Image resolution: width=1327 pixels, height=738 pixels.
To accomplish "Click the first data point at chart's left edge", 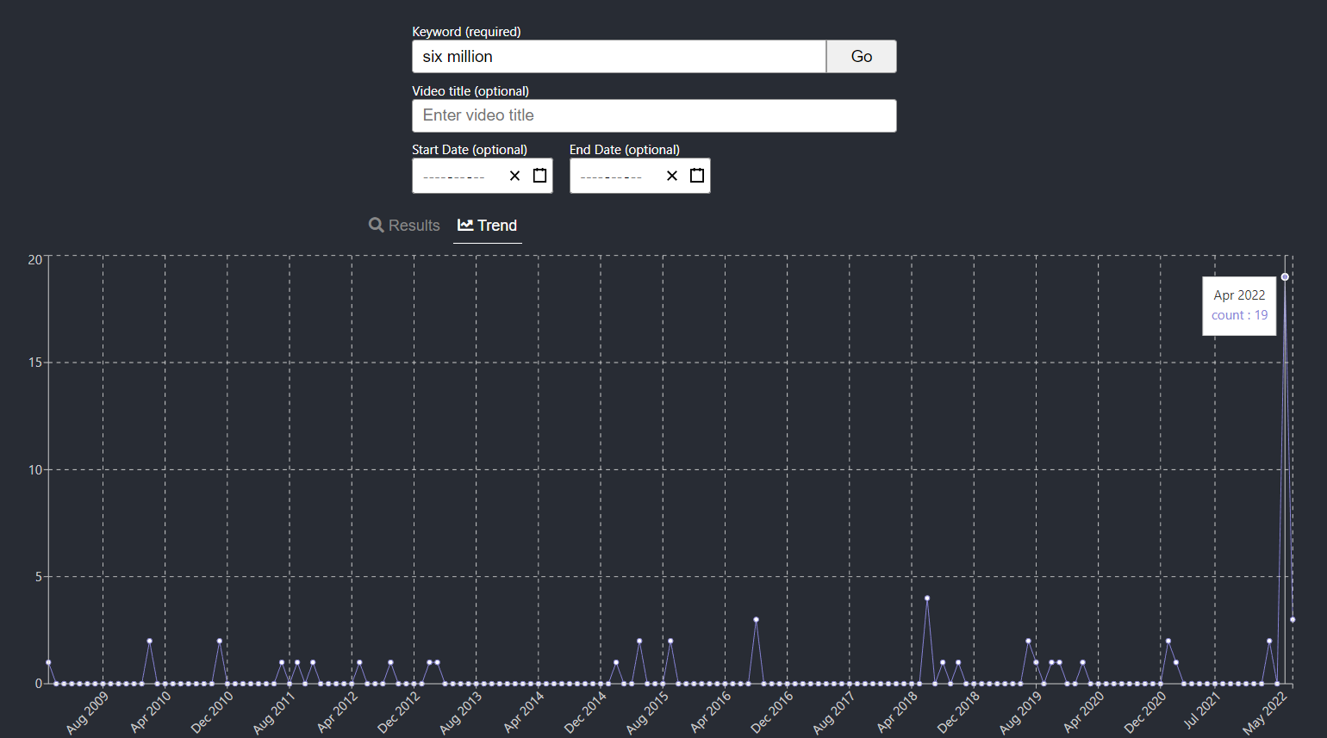I will pos(48,663).
